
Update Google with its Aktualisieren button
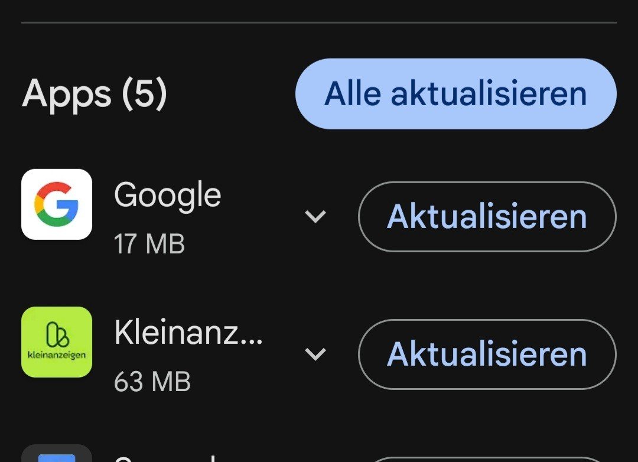point(487,217)
